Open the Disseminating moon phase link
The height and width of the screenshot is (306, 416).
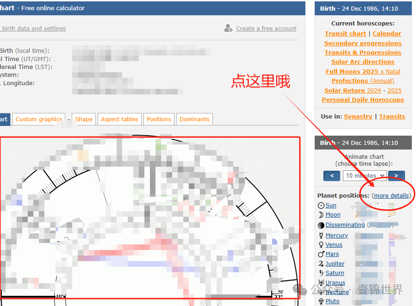pos(345,225)
